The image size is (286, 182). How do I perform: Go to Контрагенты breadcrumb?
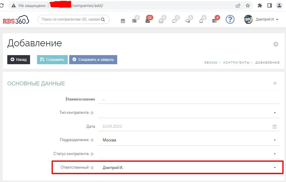[236, 62]
